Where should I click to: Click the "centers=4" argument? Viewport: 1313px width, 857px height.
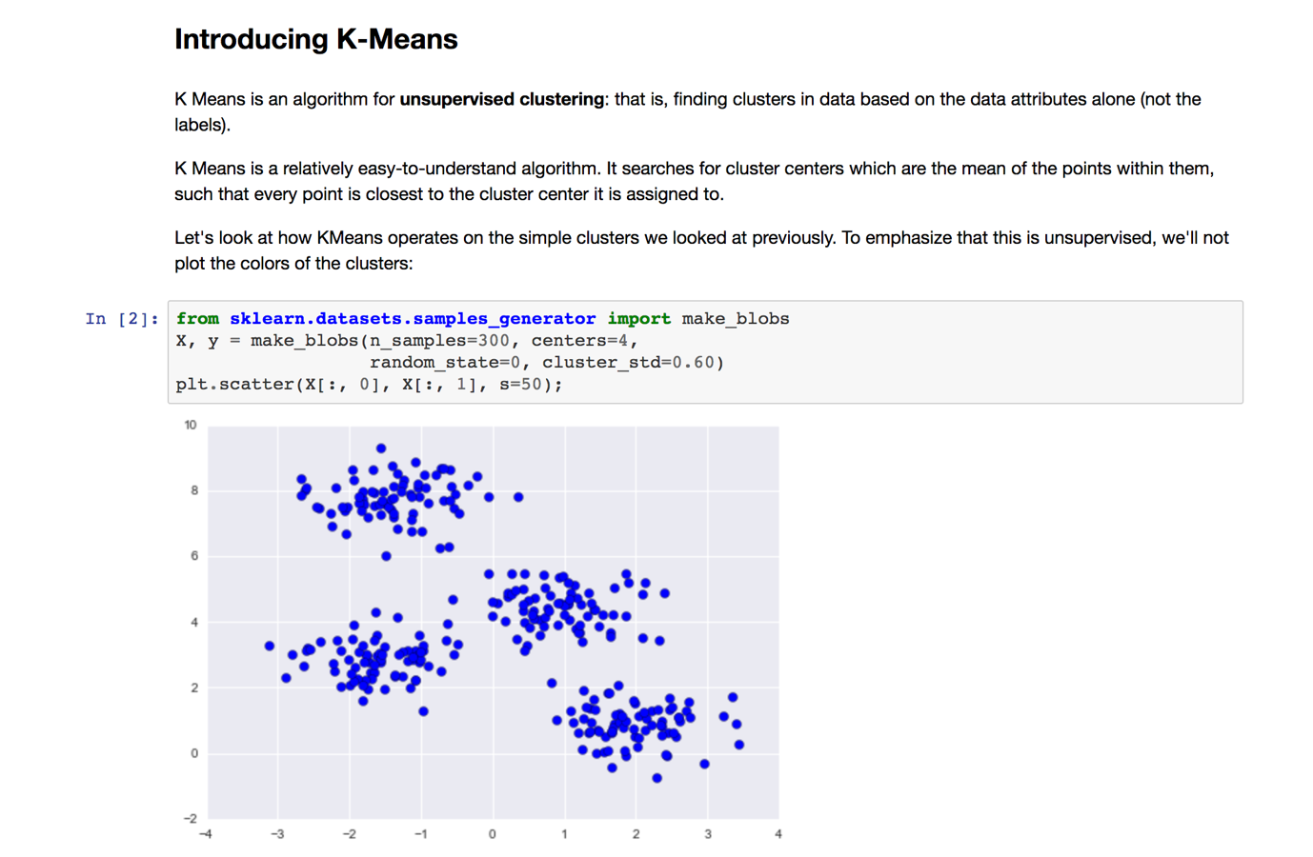click(583, 341)
